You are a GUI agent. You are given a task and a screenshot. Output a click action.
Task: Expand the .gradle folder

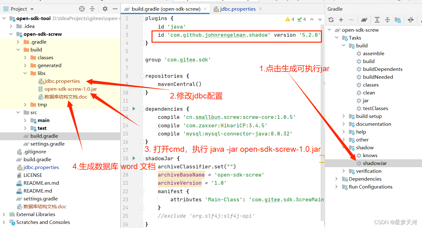(x=18, y=42)
